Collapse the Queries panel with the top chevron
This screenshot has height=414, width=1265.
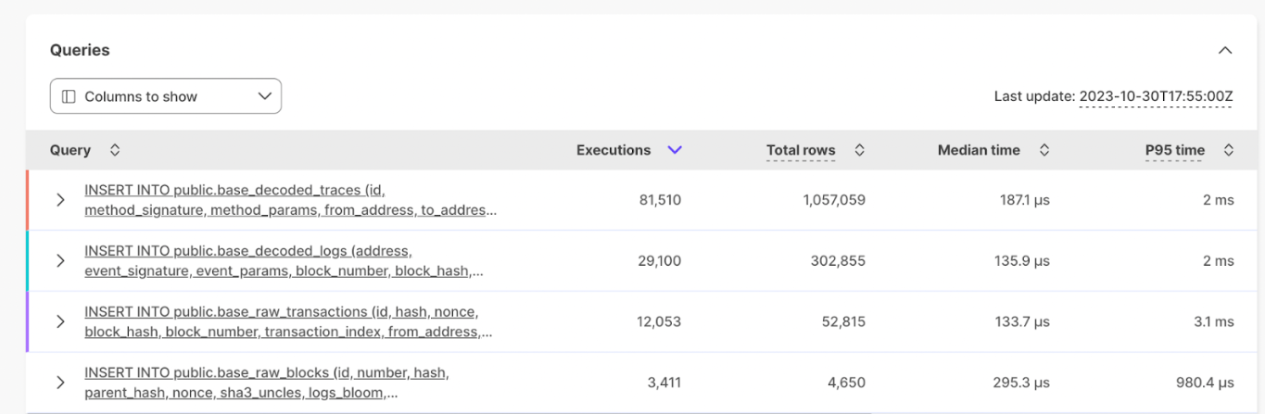click(x=1224, y=50)
